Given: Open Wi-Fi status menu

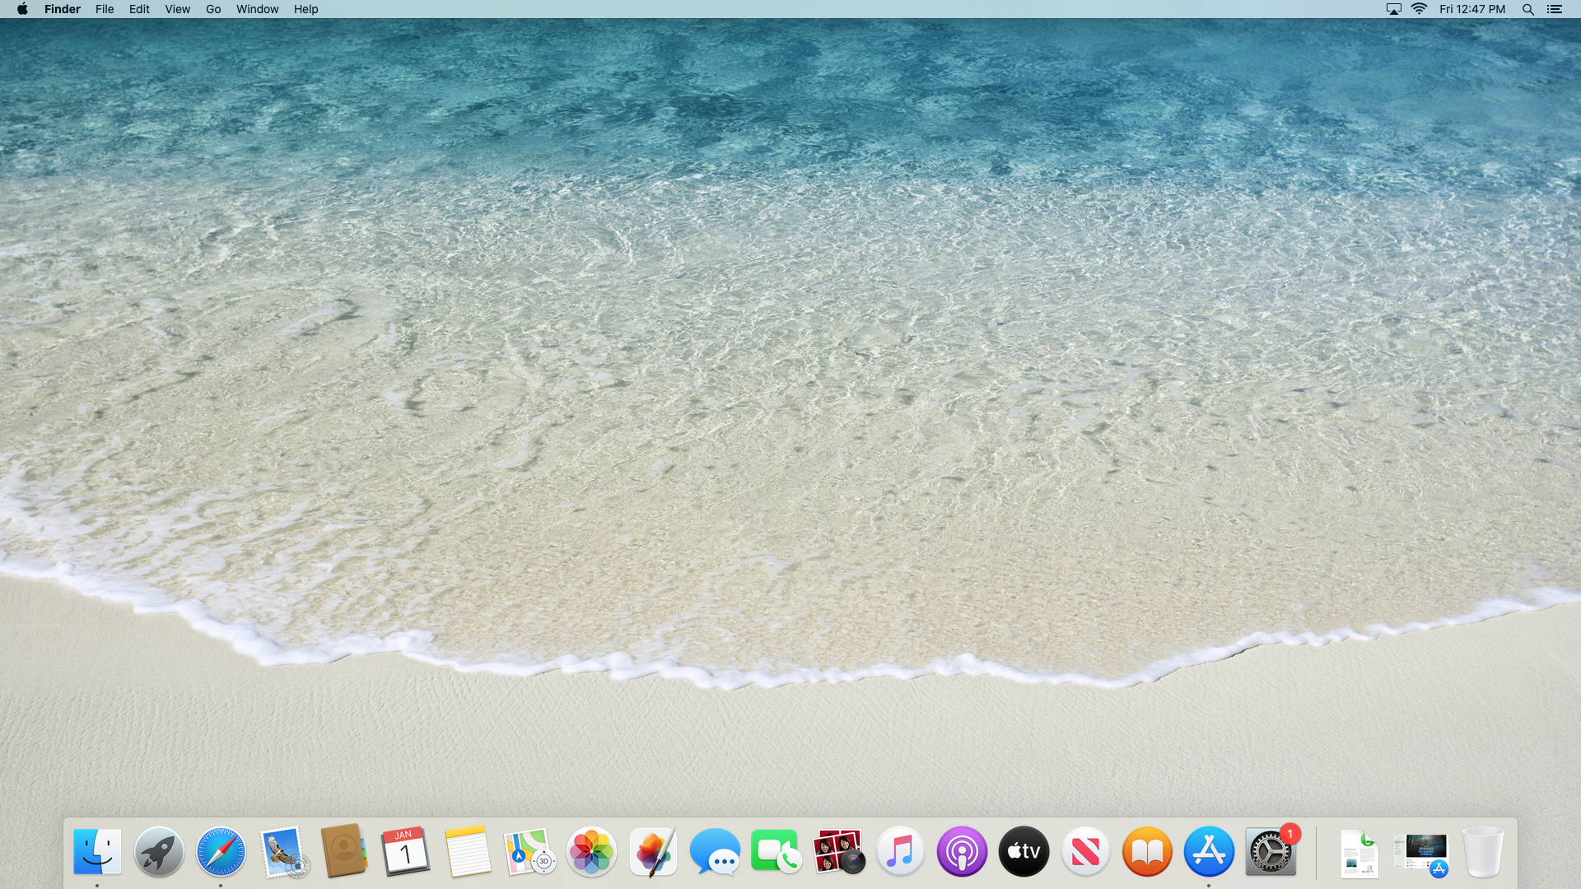Looking at the screenshot, I should point(1419,9).
